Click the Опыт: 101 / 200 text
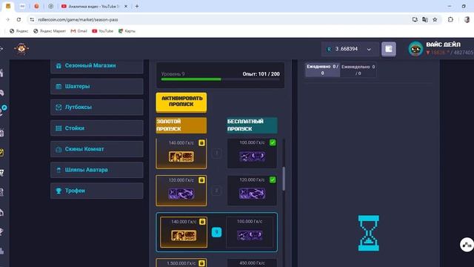Viewport: 474px width, 267px height. 261,74
